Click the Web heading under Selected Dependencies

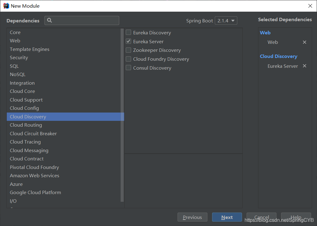point(265,33)
